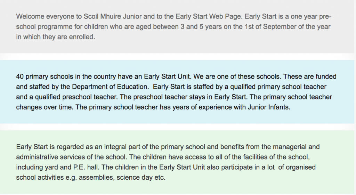Click the 'in which they are enrolled.' line
Screen dimensions: 356x195
click(x=56, y=37)
